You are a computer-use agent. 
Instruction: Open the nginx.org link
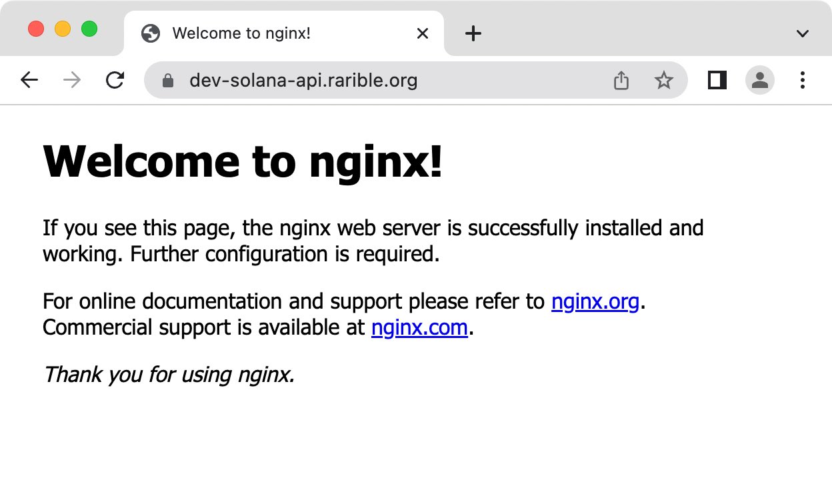595,302
